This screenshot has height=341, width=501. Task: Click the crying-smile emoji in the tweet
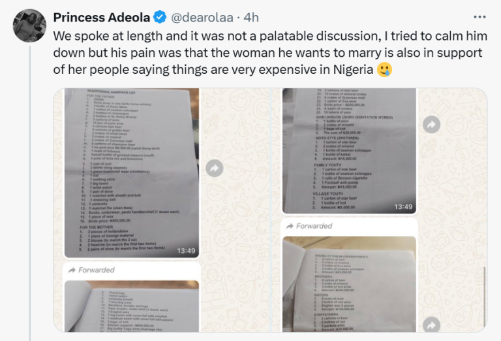pos(385,71)
